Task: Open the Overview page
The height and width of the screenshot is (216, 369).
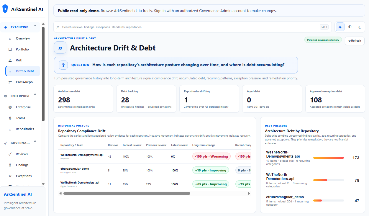Action: tap(23, 38)
